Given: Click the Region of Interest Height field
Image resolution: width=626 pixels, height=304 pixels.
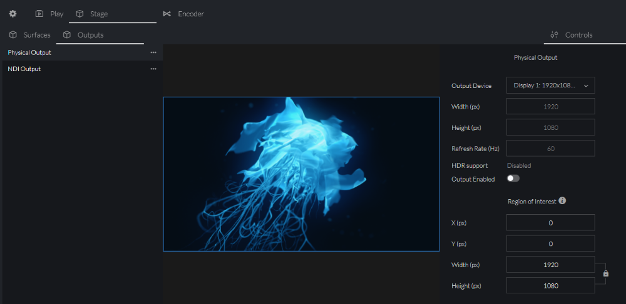Looking at the screenshot, I should pyautogui.click(x=550, y=286).
